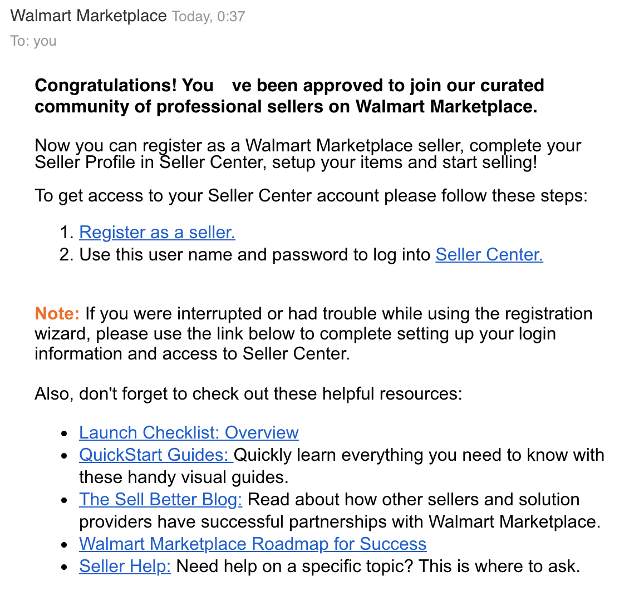The image size is (629, 591).
Task: Open the Seller Help link
Action: coord(125,567)
